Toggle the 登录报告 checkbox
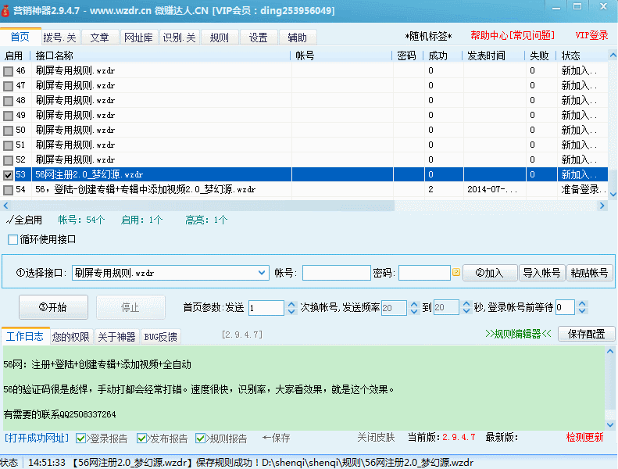This screenshot has width=618, height=469. 81,438
